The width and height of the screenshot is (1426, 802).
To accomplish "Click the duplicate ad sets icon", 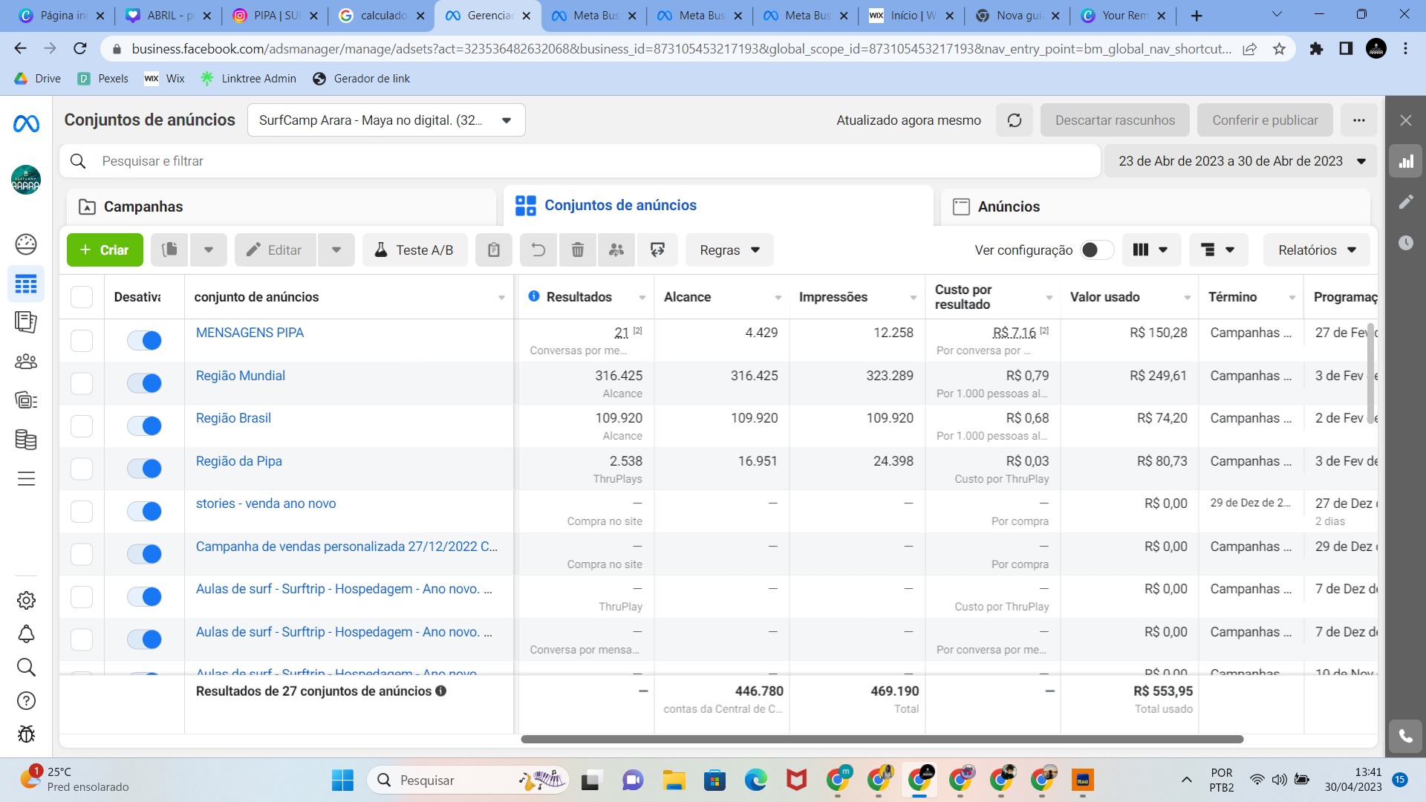I will 170,250.
